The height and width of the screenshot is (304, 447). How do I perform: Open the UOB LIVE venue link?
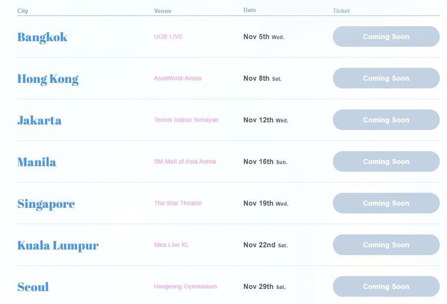click(168, 36)
